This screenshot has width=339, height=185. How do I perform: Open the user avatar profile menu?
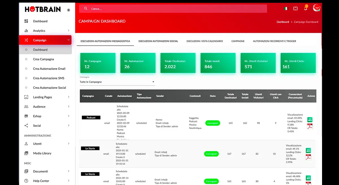click(316, 8)
